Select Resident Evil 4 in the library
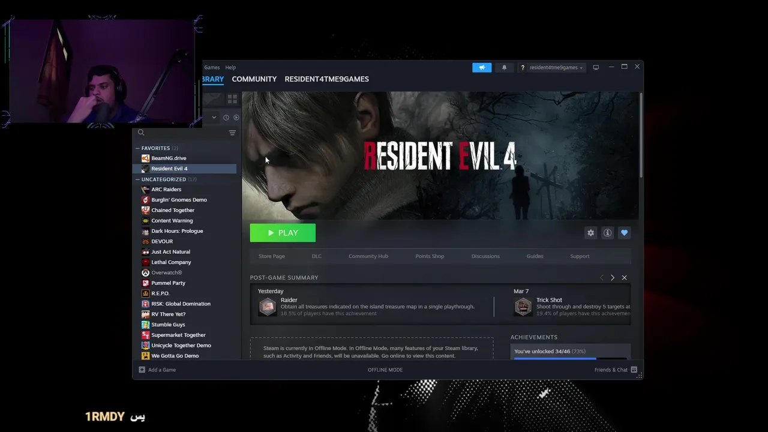This screenshot has height=432, width=768. pyautogui.click(x=185, y=169)
